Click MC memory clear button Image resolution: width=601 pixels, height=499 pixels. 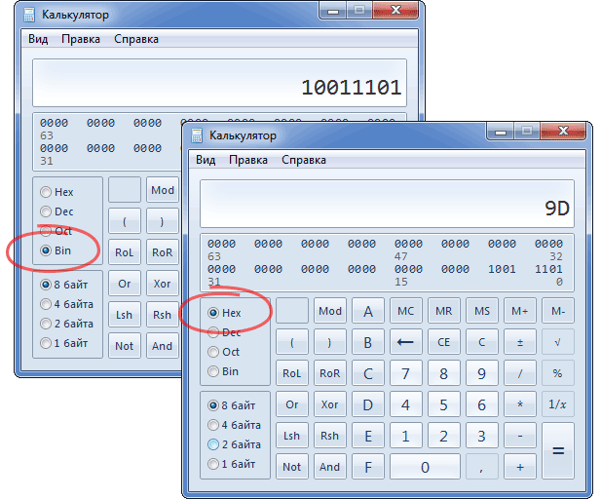pyautogui.click(x=405, y=311)
